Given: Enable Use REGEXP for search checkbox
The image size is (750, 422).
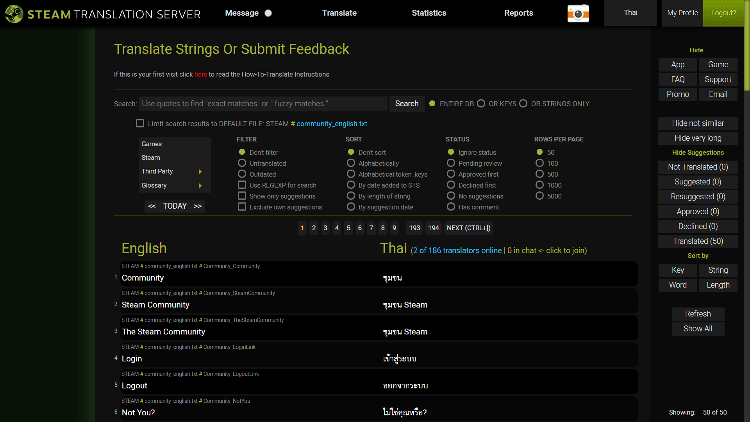Looking at the screenshot, I should pos(242,185).
